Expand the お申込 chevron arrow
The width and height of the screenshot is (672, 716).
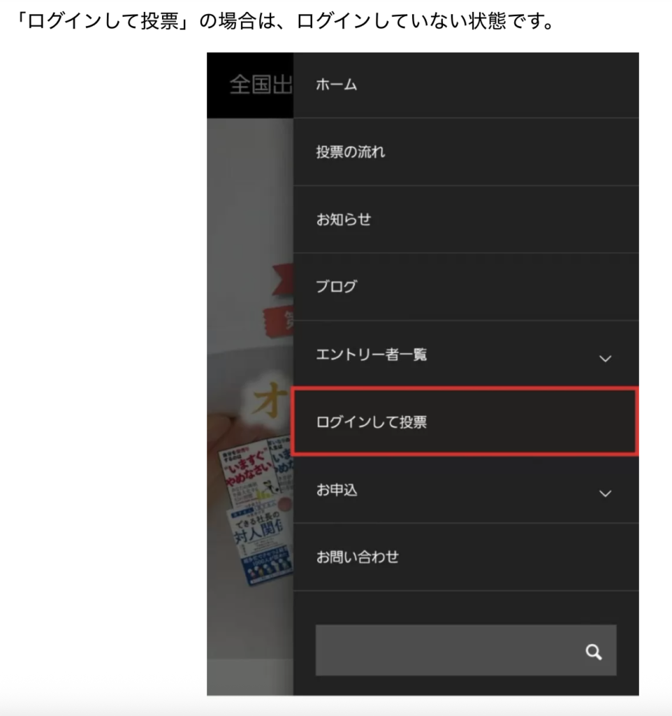pos(605,493)
